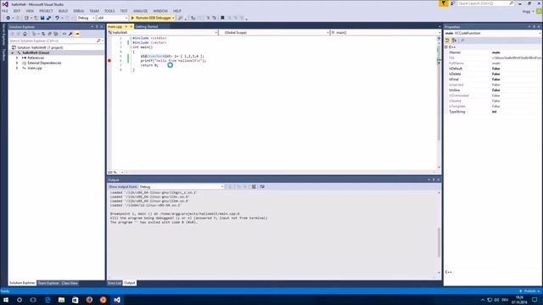Image resolution: width=543 pixels, height=305 pixels.
Task: Collapse the C++ category in Properties
Action: click(446, 47)
